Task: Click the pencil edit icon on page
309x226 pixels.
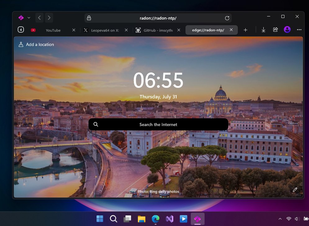Action: pyautogui.click(x=295, y=190)
